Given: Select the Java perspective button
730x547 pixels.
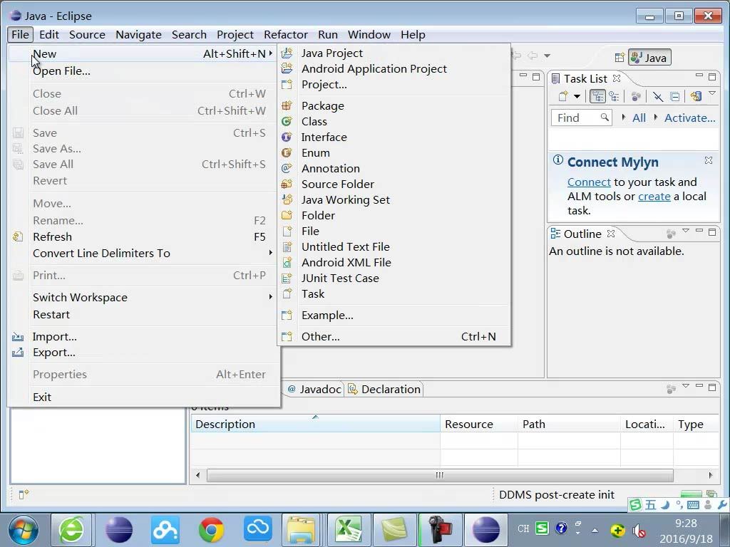Looking at the screenshot, I should tap(649, 58).
